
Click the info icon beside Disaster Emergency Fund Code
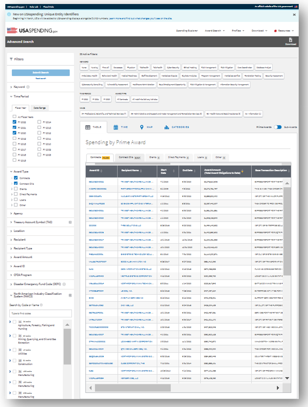point(64,284)
